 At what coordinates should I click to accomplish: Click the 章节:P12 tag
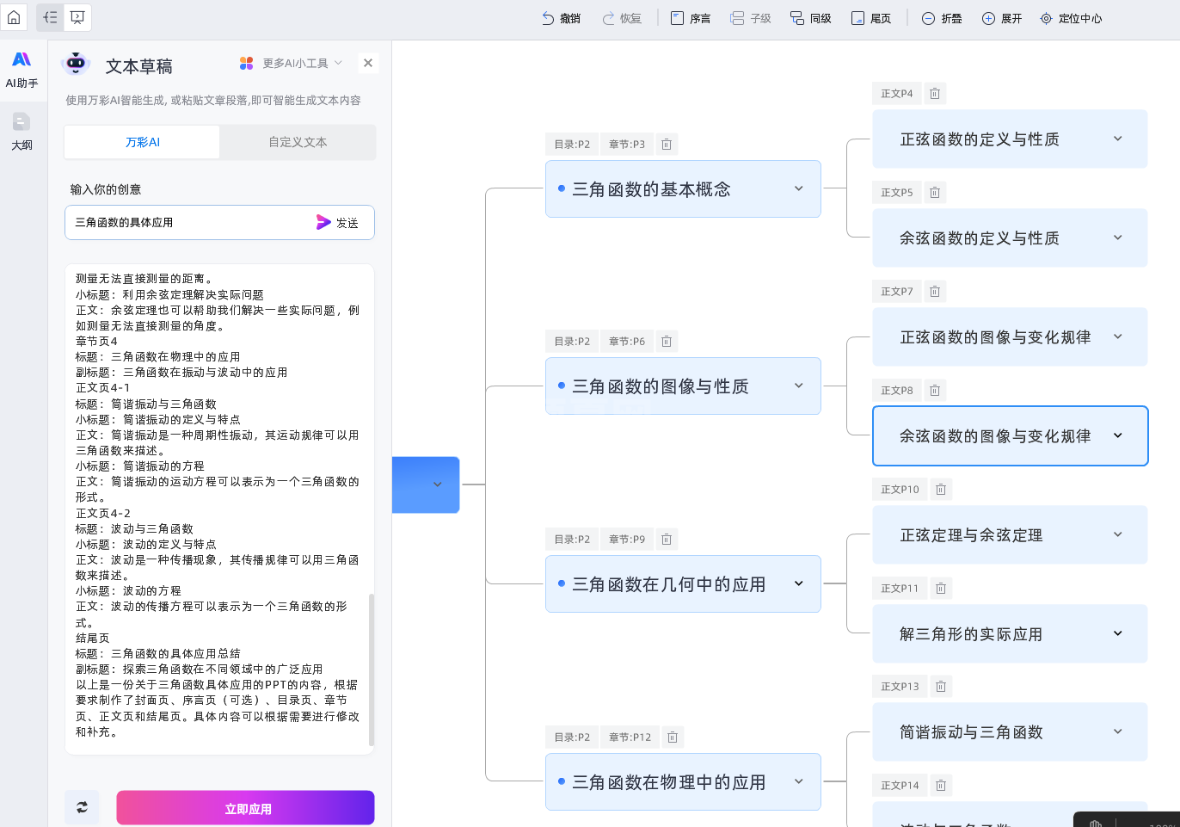click(630, 738)
